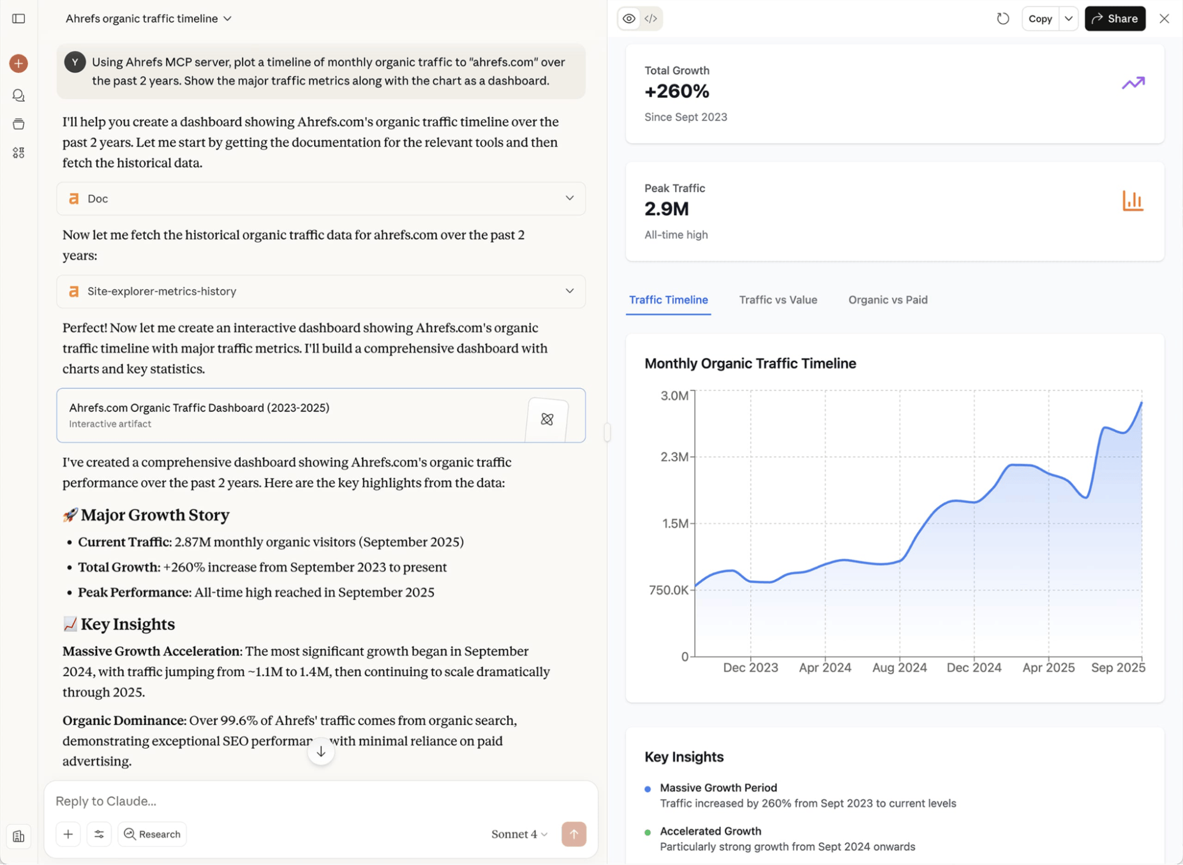The image size is (1183, 865).
Task: Jump to bottom with down arrow button
Action: pyautogui.click(x=321, y=751)
